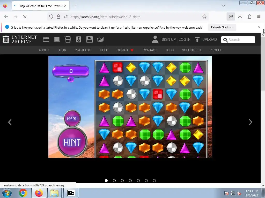This screenshot has height=198, width=265.
Task: Open the VOLUNTEER menu item
Action: [x=192, y=50]
